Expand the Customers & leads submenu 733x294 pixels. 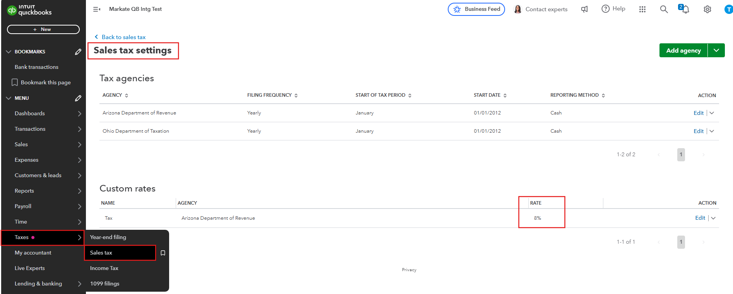pyautogui.click(x=79, y=175)
